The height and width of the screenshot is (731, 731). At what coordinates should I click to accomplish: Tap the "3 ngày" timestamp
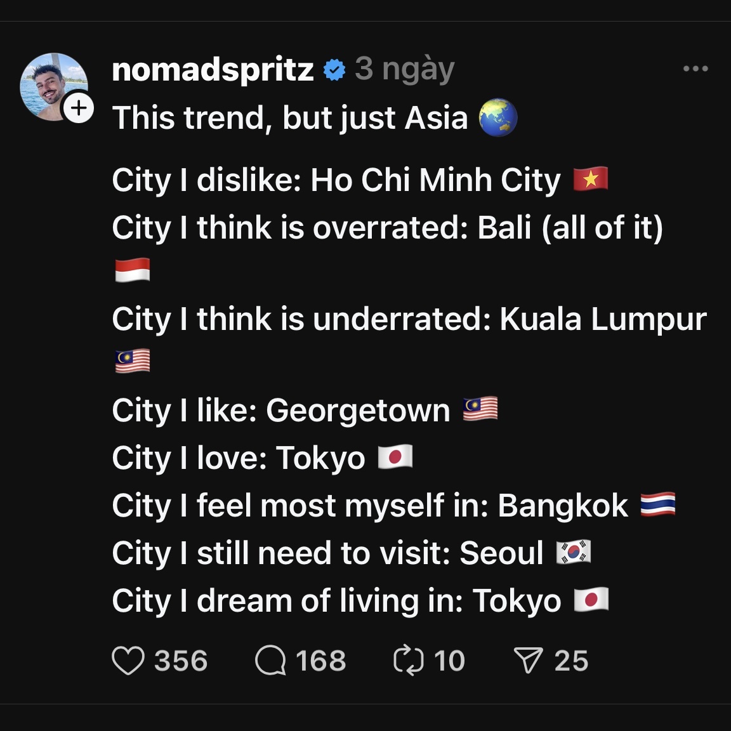[405, 69]
